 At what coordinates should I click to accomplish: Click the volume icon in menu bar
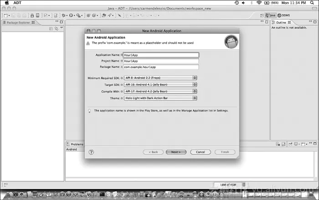pyautogui.click(x=243, y=3)
